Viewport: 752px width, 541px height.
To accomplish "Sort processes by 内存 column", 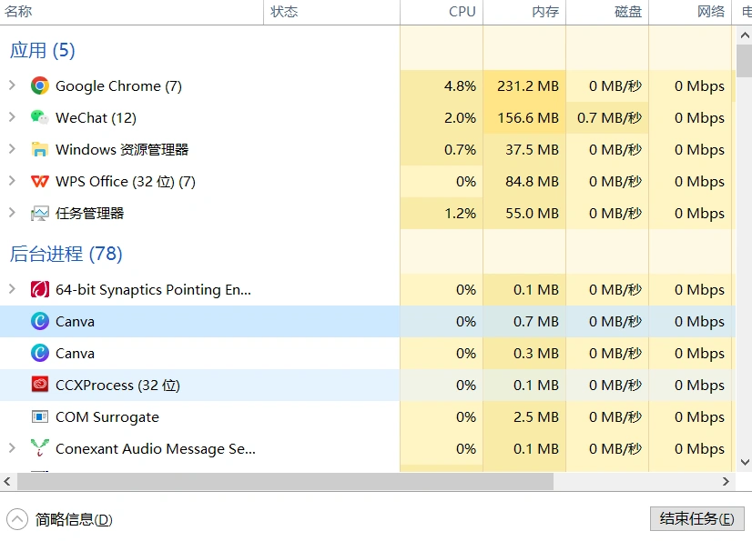I will [544, 12].
